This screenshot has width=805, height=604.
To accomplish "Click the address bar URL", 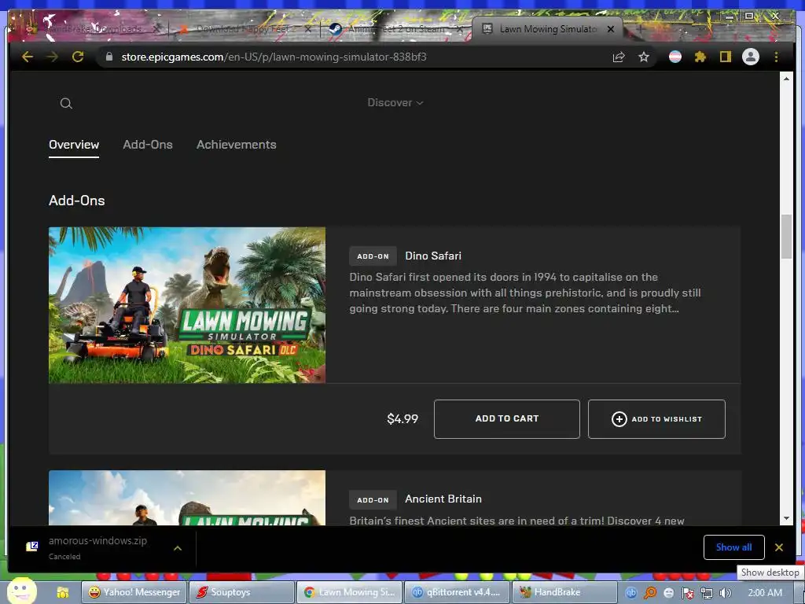I will 274,57.
